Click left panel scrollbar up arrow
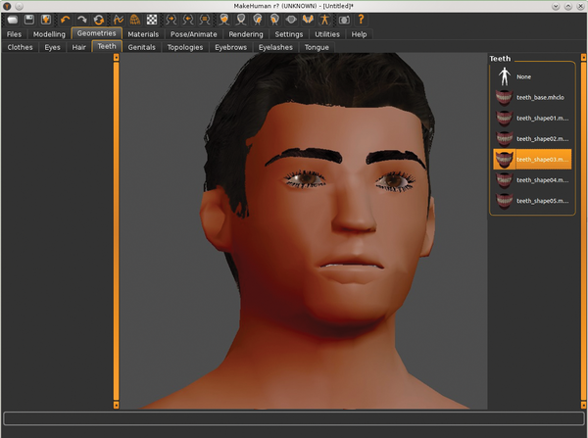 pyautogui.click(x=117, y=58)
